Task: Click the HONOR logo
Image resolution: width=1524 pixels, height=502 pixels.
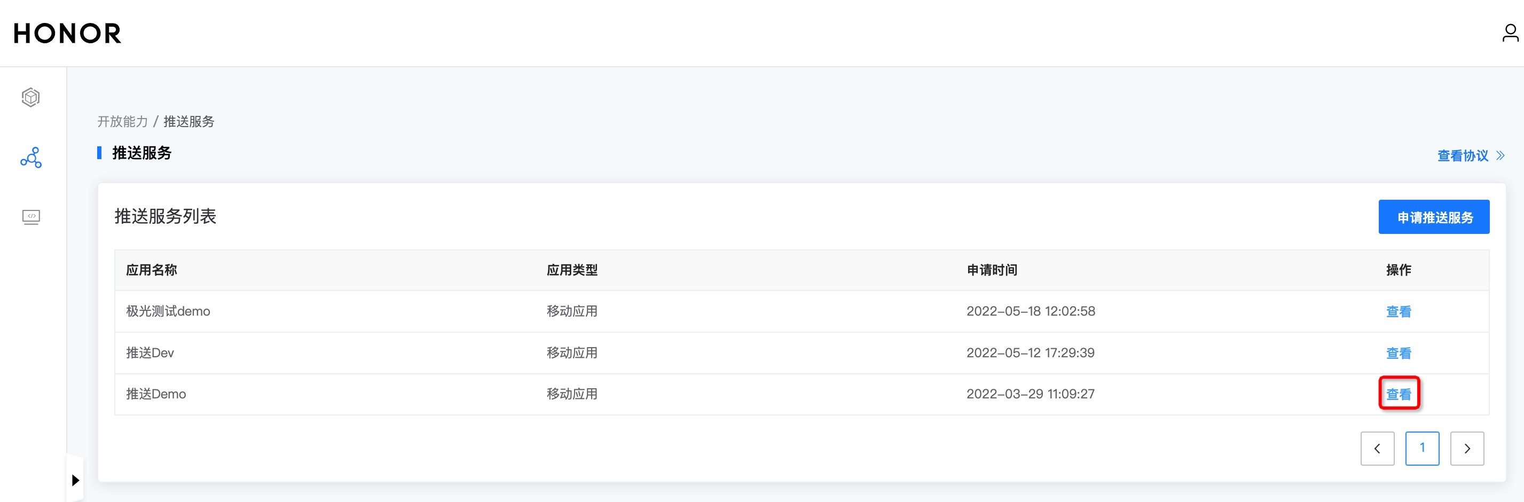Action: 67,33
